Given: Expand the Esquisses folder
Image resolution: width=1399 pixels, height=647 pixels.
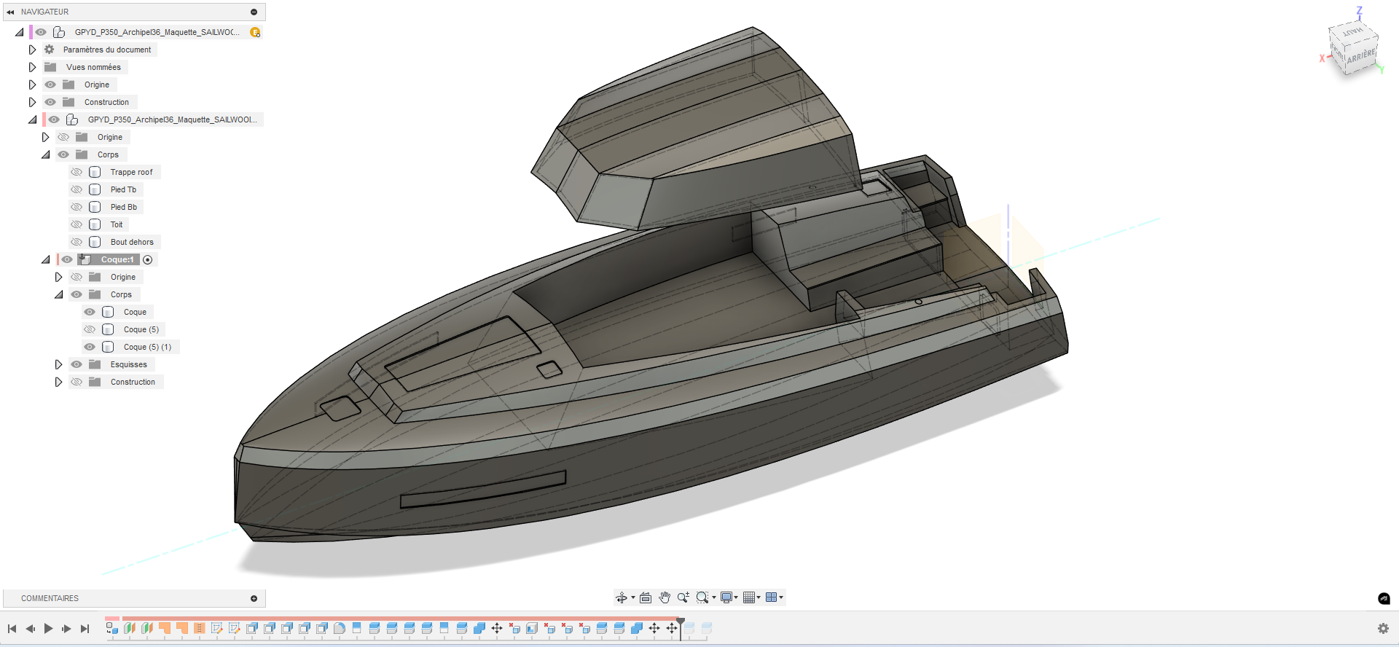Looking at the screenshot, I should [58, 364].
